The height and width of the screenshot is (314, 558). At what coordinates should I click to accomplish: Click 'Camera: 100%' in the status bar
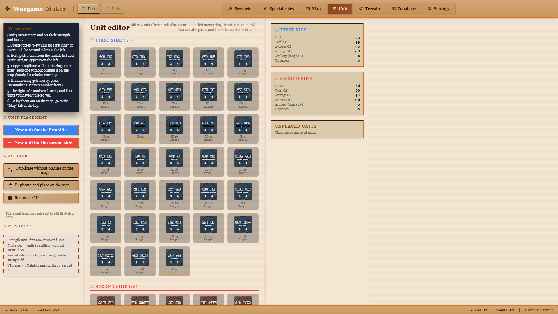49,310
